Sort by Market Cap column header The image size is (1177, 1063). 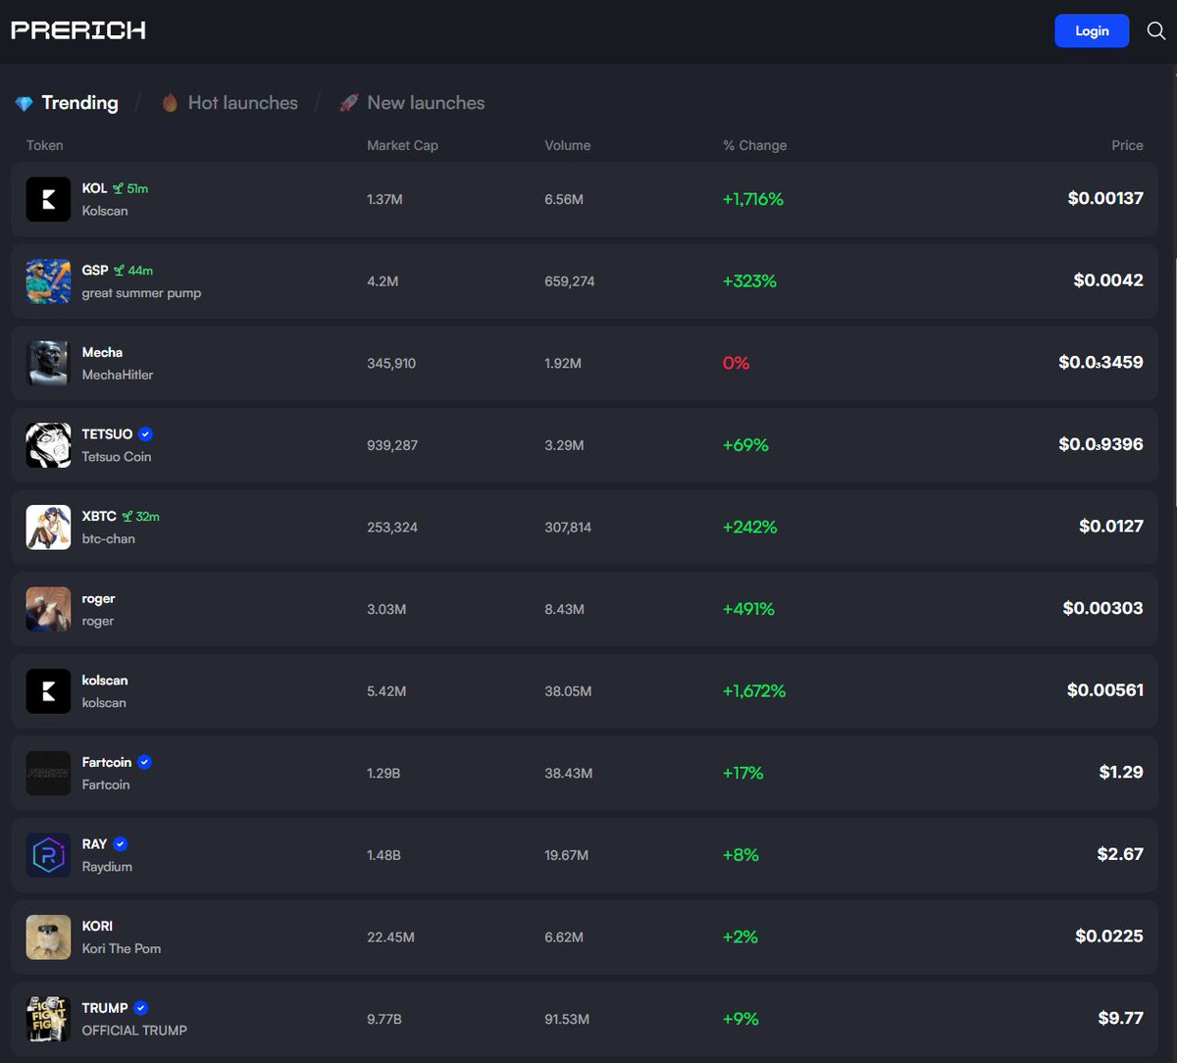(402, 145)
